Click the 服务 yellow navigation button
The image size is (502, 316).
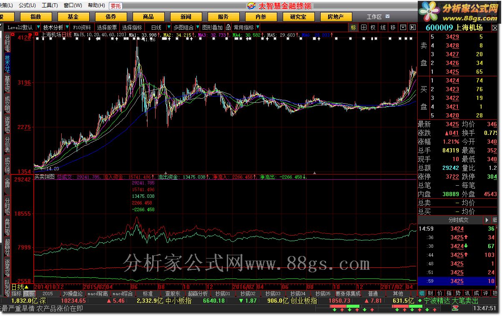click(x=223, y=17)
